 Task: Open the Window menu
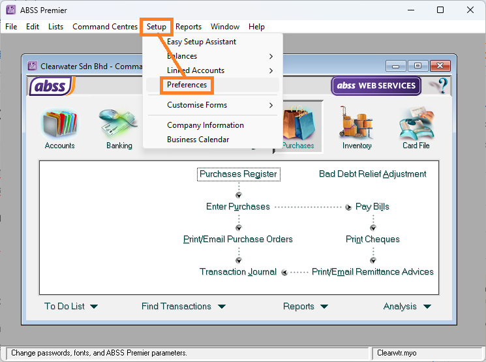coord(225,27)
